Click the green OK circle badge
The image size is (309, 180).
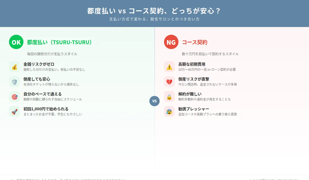(x=16, y=42)
